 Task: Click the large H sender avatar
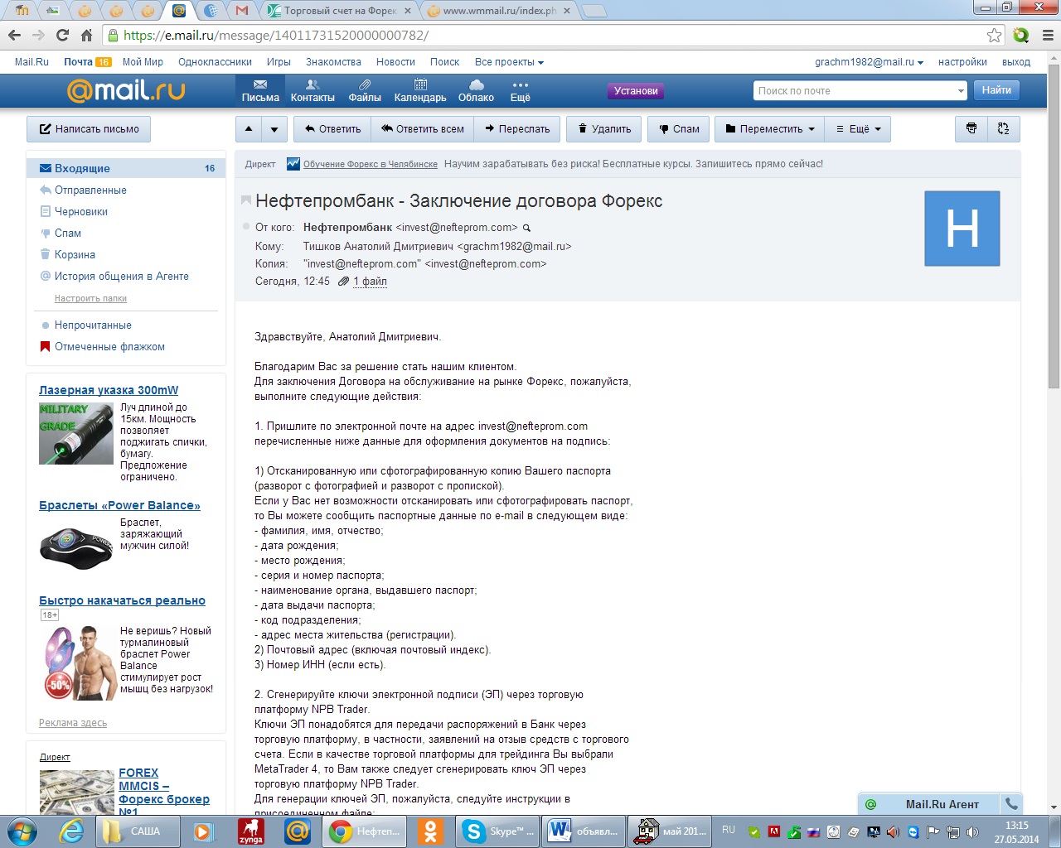coord(962,229)
